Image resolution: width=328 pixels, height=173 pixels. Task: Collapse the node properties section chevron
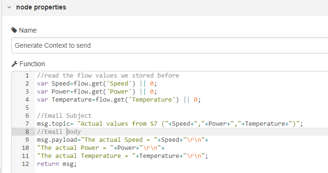pos(9,7)
